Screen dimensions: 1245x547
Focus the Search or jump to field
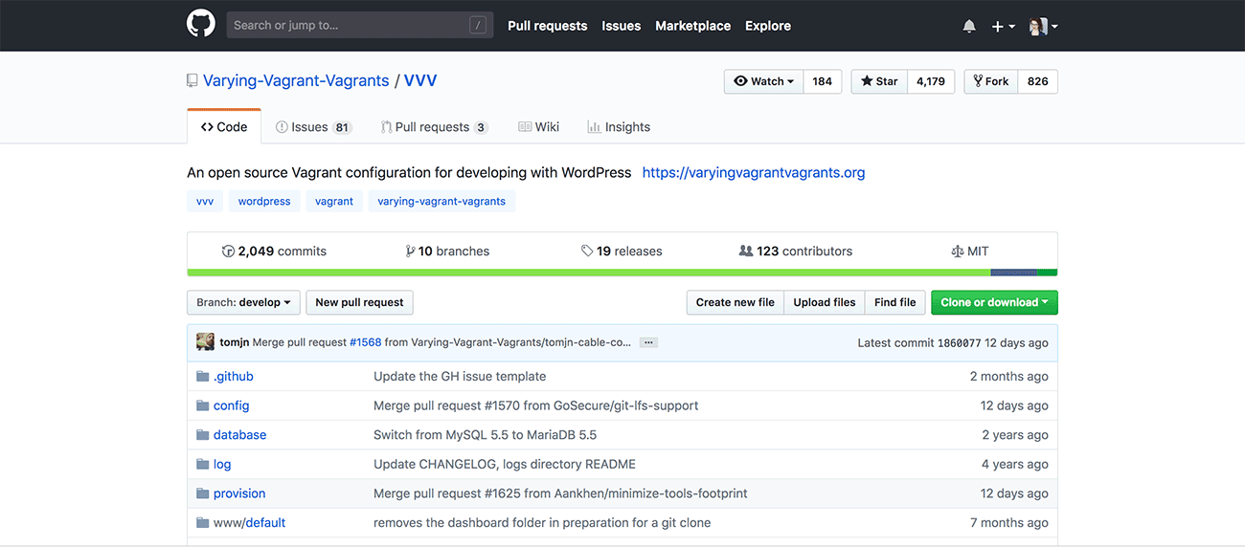point(360,25)
